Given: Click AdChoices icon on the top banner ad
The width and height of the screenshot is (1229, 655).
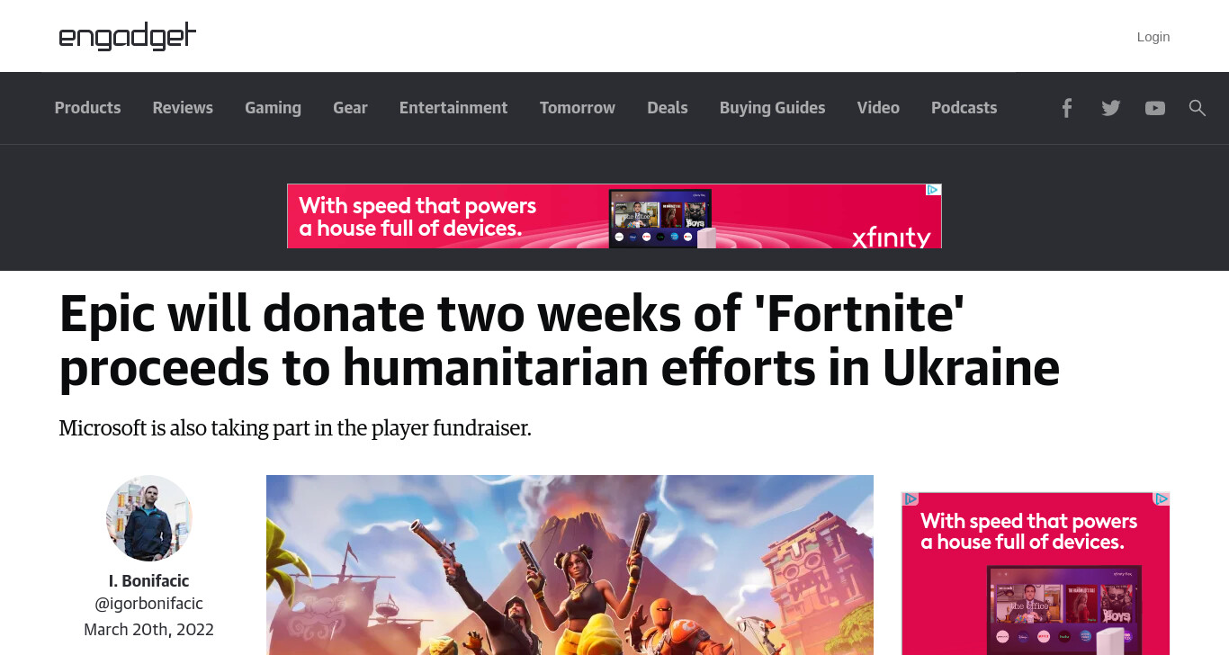Looking at the screenshot, I should 934,190.
